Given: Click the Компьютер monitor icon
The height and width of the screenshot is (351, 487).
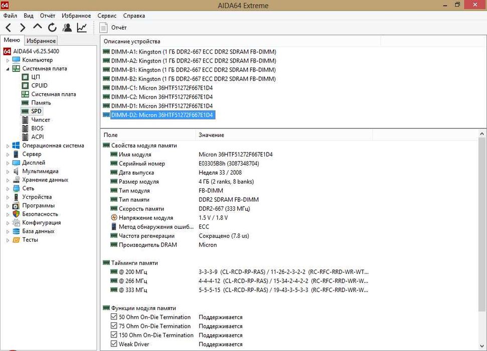Looking at the screenshot, I should tap(16, 60).
